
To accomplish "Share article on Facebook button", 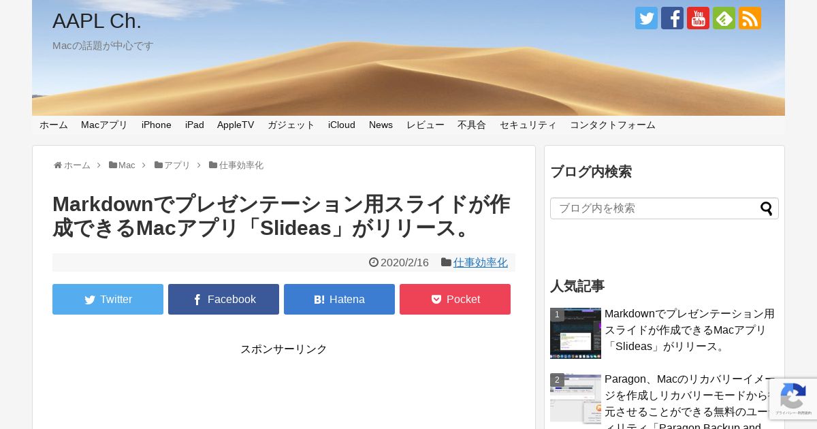I will pos(223,299).
